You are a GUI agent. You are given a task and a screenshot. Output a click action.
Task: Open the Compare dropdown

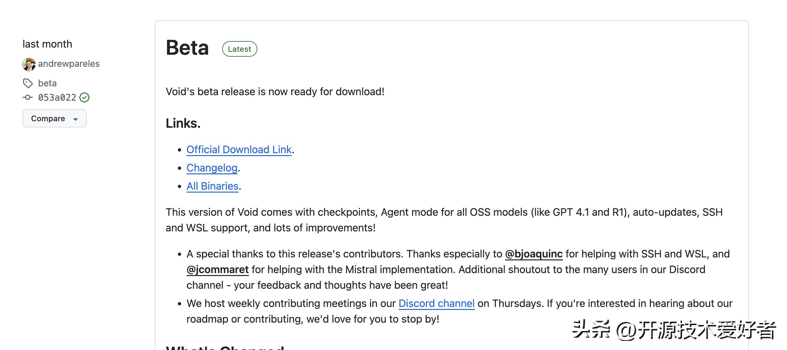click(54, 118)
